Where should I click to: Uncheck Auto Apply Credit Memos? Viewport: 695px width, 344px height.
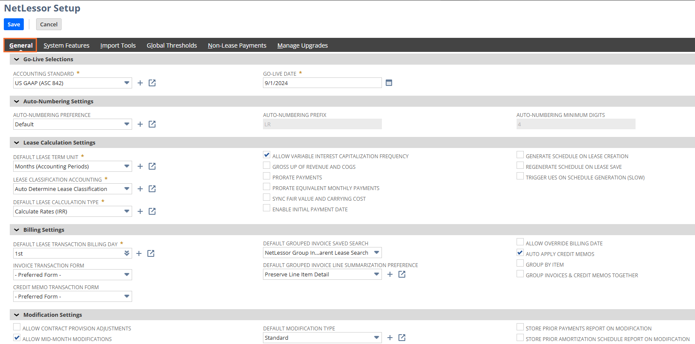pos(520,253)
